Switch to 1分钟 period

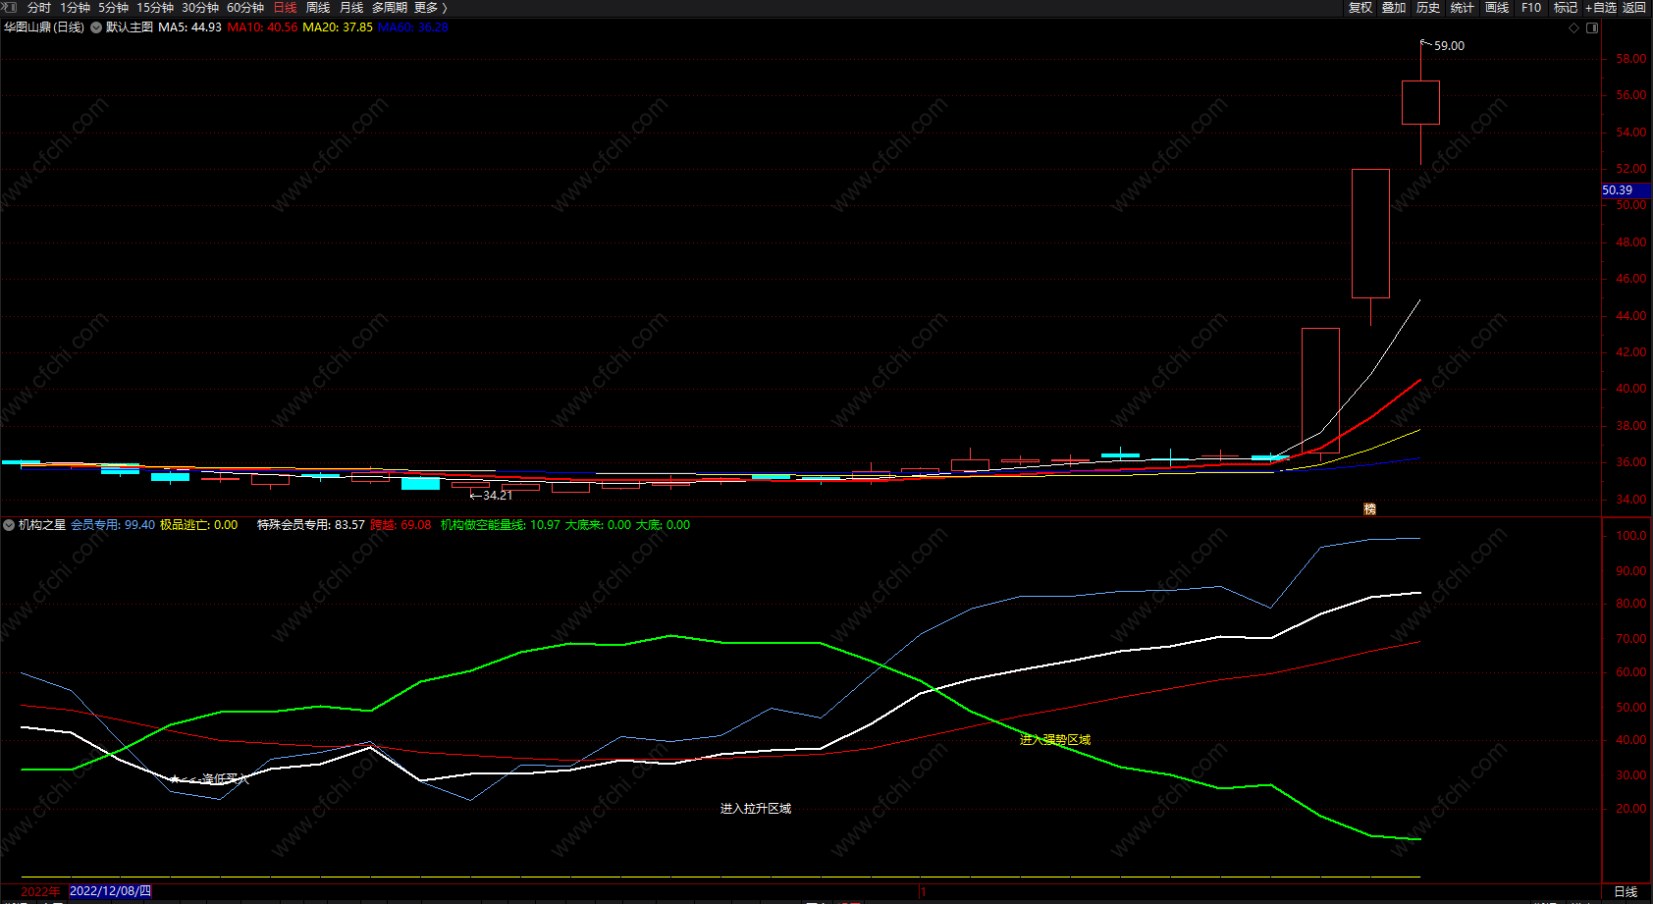pos(75,8)
